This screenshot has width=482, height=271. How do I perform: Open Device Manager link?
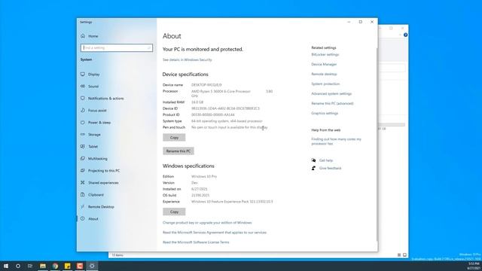pos(324,65)
